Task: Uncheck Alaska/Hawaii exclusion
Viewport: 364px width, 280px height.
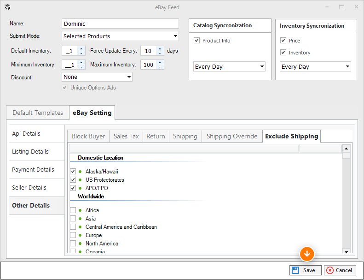Action: pyautogui.click(x=73, y=172)
